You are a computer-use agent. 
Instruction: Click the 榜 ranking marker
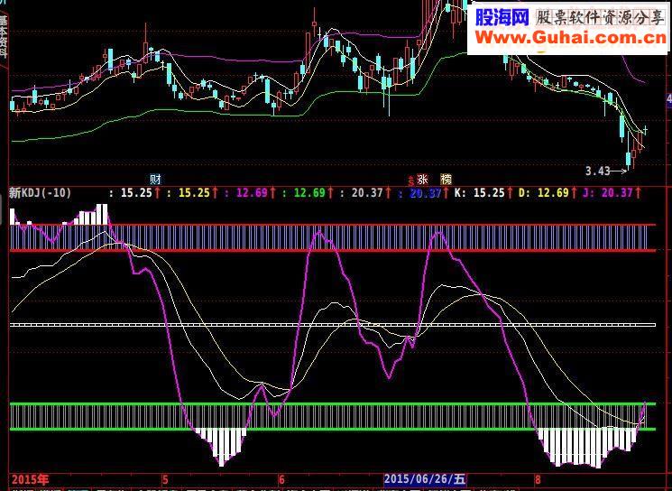pyautogui.click(x=446, y=179)
